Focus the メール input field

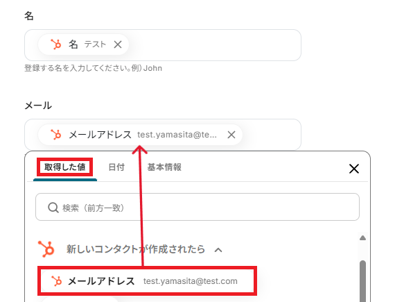pos(163,135)
